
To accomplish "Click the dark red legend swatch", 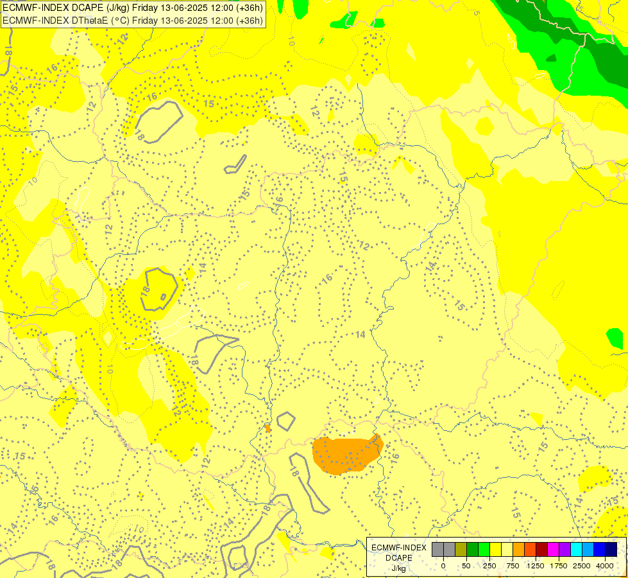I will click(541, 550).
